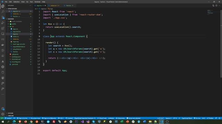Open the View menu
Image resolution: width=222 pixels, height=124 pixels.
(23, 2)
